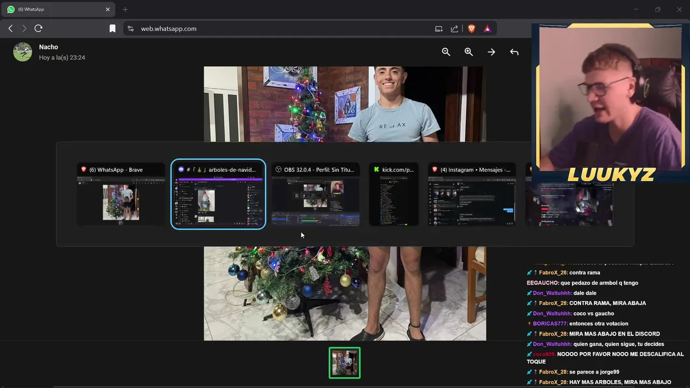Click message "quien gana, quien sigue, tu decides"

pos(619,344)
